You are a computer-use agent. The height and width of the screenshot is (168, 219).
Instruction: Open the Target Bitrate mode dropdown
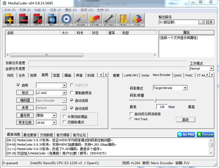pos(170,88)
